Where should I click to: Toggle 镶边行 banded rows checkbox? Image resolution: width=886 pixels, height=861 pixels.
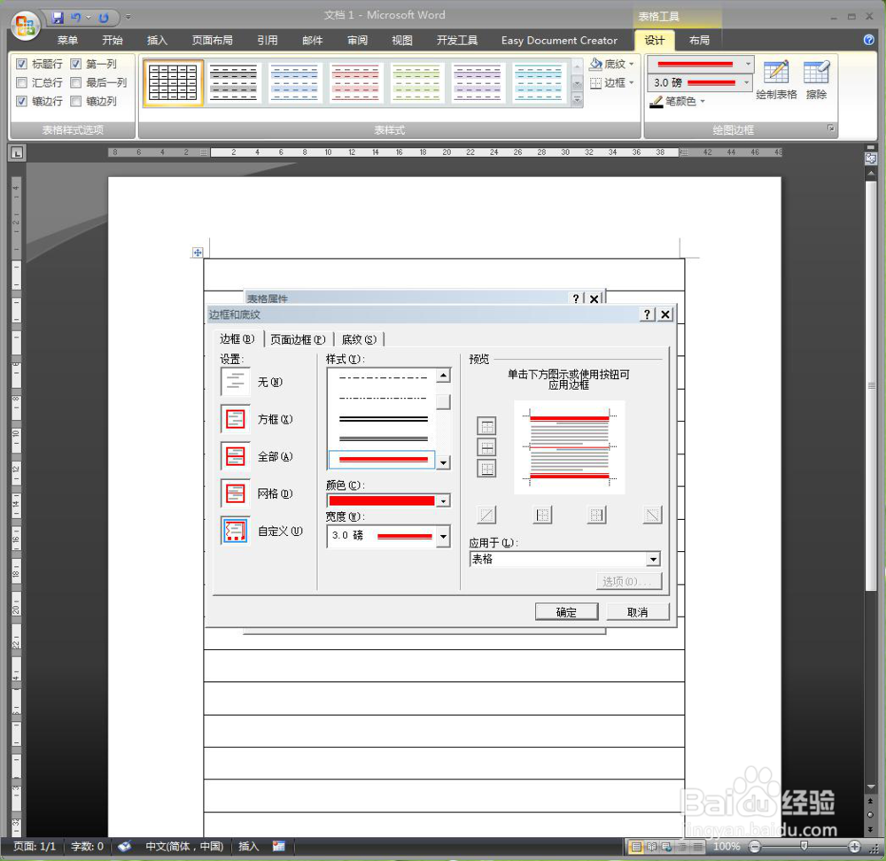coord(21,101)
